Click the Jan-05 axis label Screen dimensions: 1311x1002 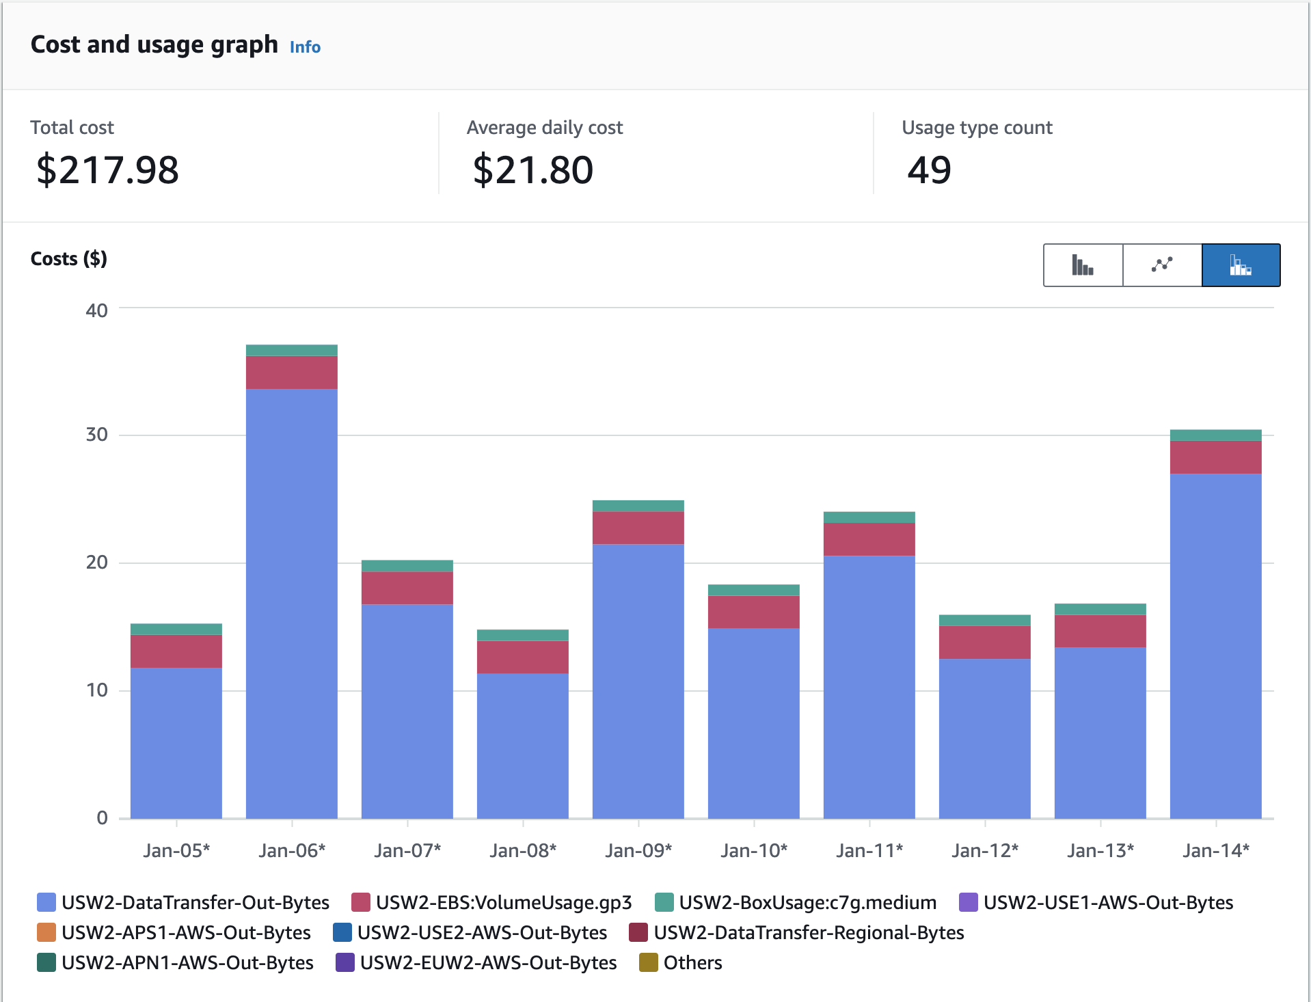click(176, 850)
